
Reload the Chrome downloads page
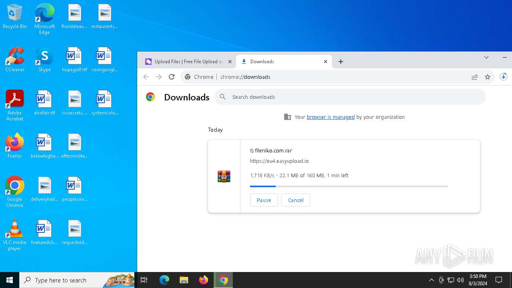[x=172, y=77]
